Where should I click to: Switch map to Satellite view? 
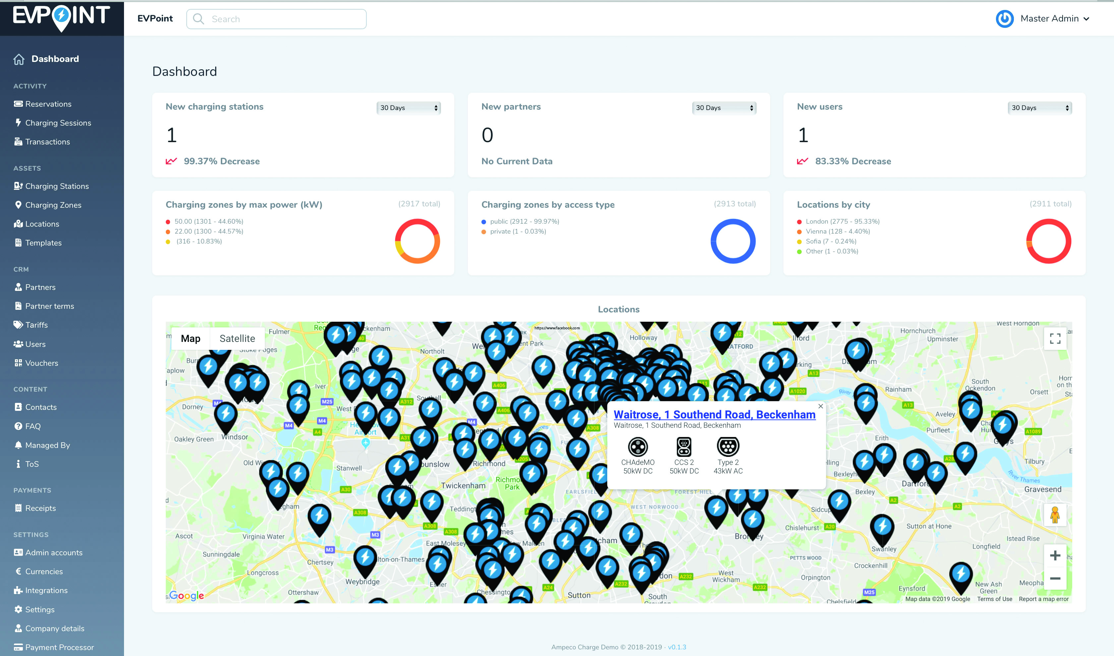(x=237, y=339)
